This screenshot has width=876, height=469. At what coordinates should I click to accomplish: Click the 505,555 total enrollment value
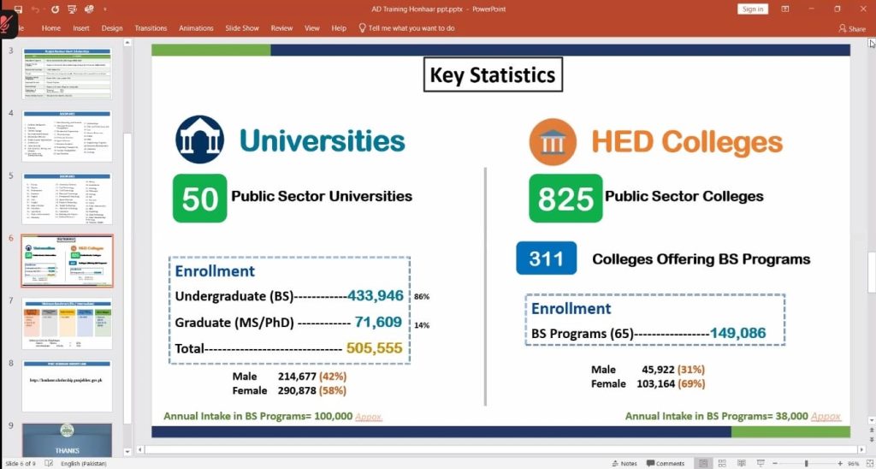pyautogui.click(x=375, y=348)
